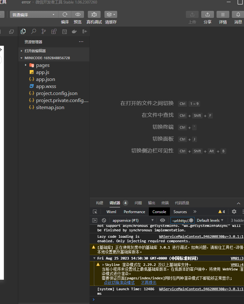Clear console with the ban icon
This screenshot has width=244, height=304.
[x=104, y=220]
